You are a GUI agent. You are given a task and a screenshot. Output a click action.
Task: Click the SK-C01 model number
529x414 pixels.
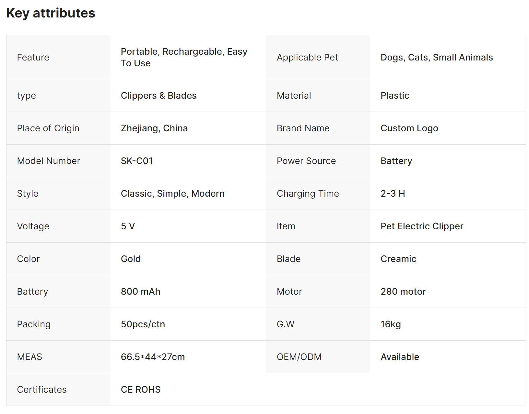[136, 161]
